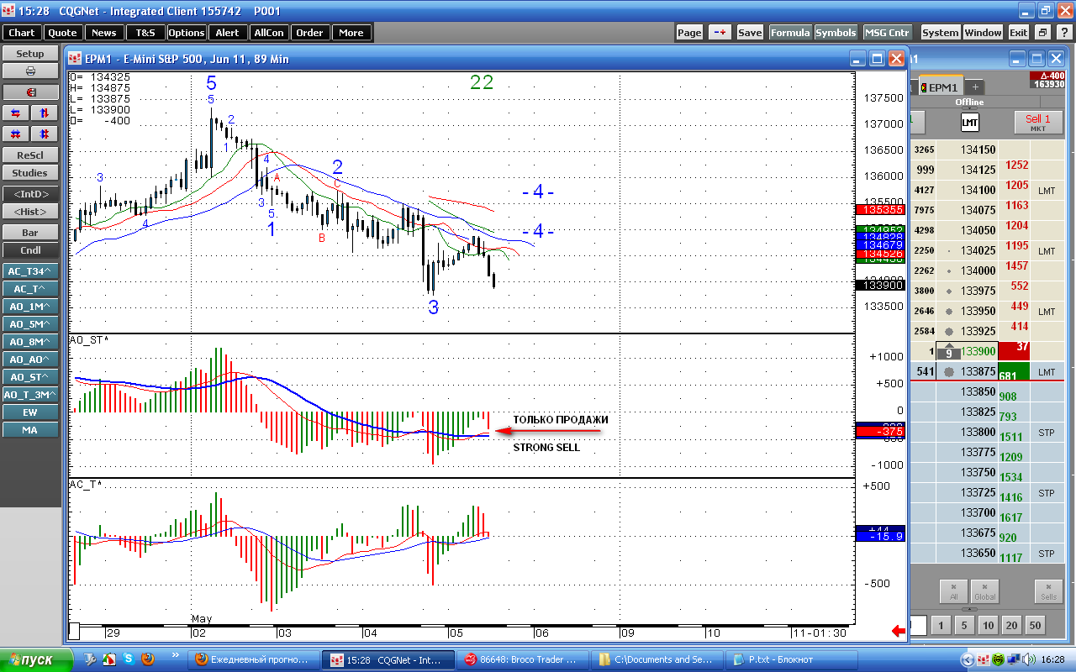Toggle the AO_8M study button
The image size is (1076, 672).
[30, 341]
